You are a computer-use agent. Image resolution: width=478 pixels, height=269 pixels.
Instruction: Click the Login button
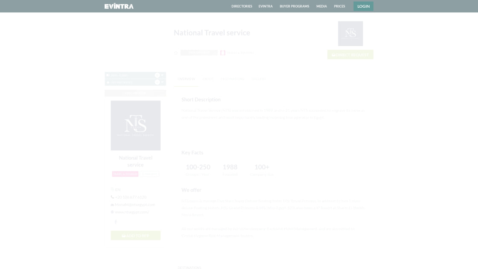click(x=363, y=6)
